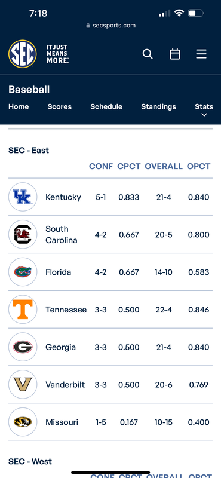Open the hamburger menu icon
This screenshot has height=478, width=221.
click(201, 54)
